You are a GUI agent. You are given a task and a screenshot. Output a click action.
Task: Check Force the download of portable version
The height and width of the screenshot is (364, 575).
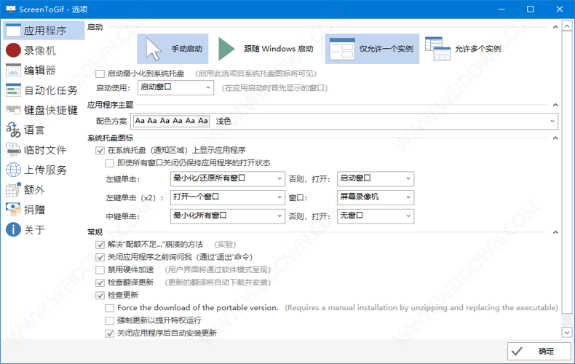click(x=109, y=308)
